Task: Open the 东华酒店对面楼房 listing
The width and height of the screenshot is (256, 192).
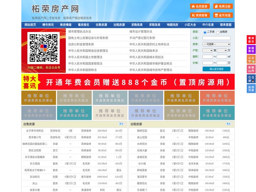Action: pos(35,157)
